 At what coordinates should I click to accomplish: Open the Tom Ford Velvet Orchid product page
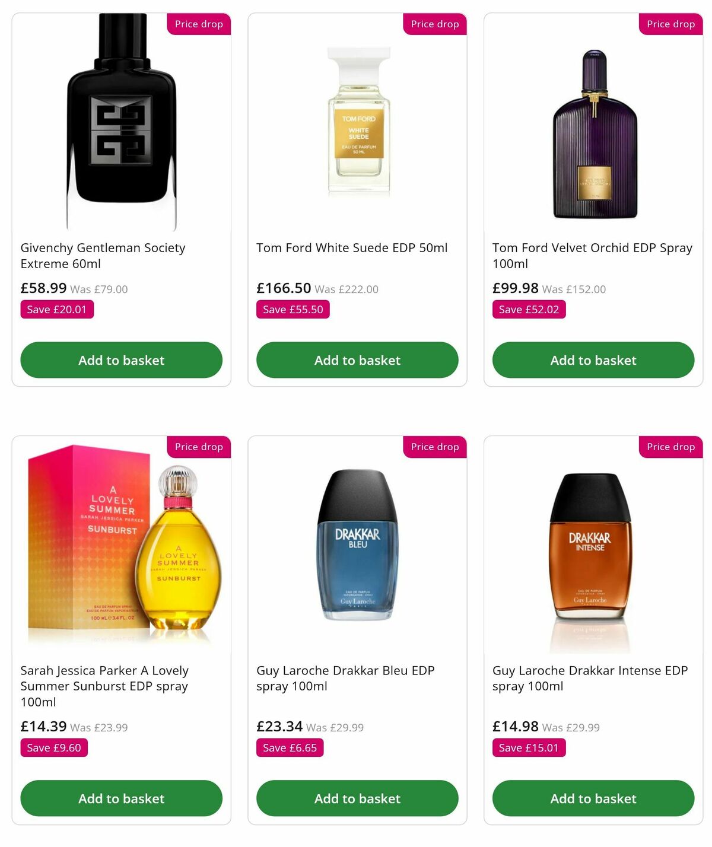592,256
